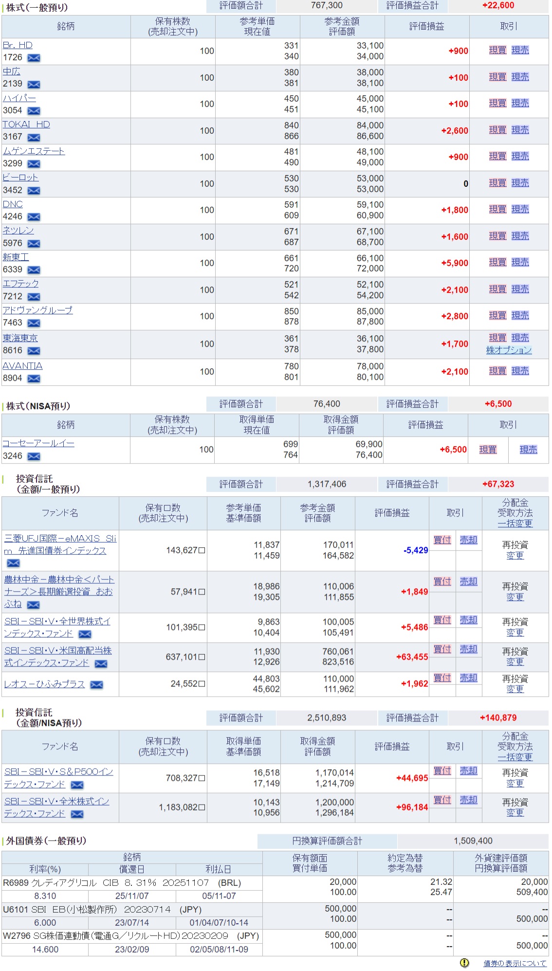Click mail icon next to S&P500インデックス・ファンド
The image size is (552, 971).
[77, 785]
